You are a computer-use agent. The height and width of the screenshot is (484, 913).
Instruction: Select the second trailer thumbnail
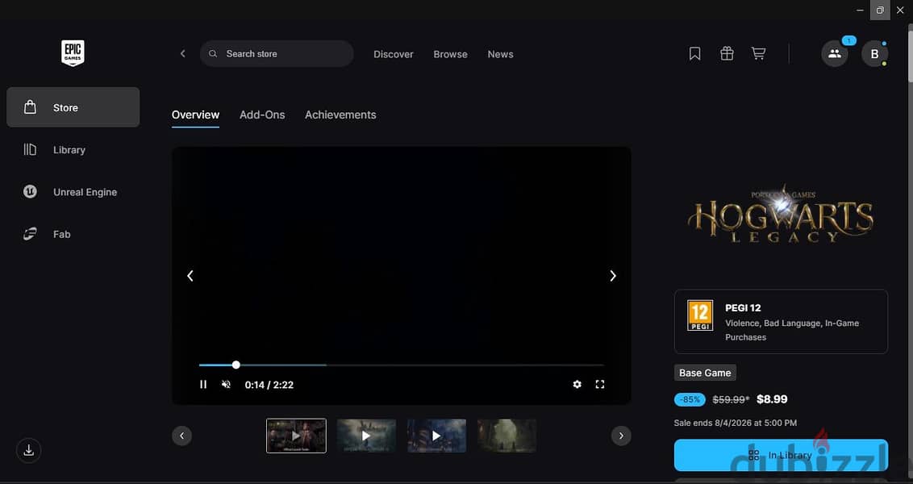pos(366,435)
